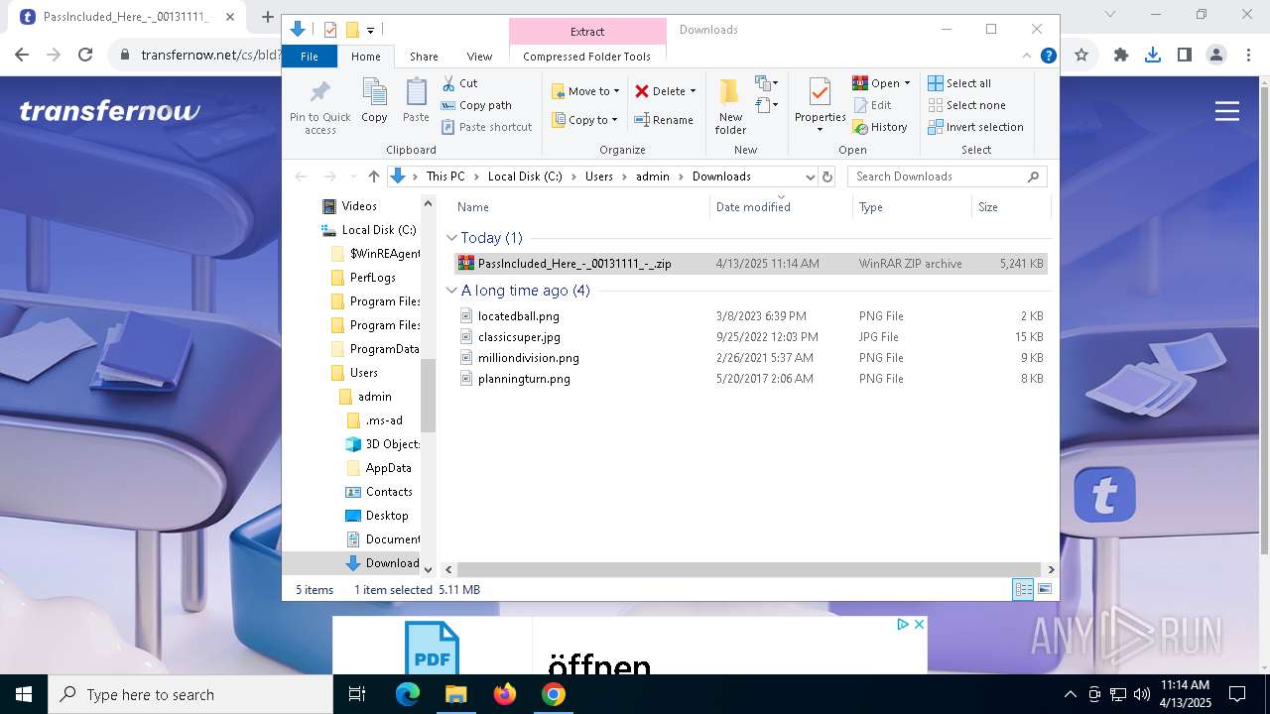The width and height of the screenshot is (1270, 714).
Task: Open Chrome downloads icon
Action: coord(1153,56)
